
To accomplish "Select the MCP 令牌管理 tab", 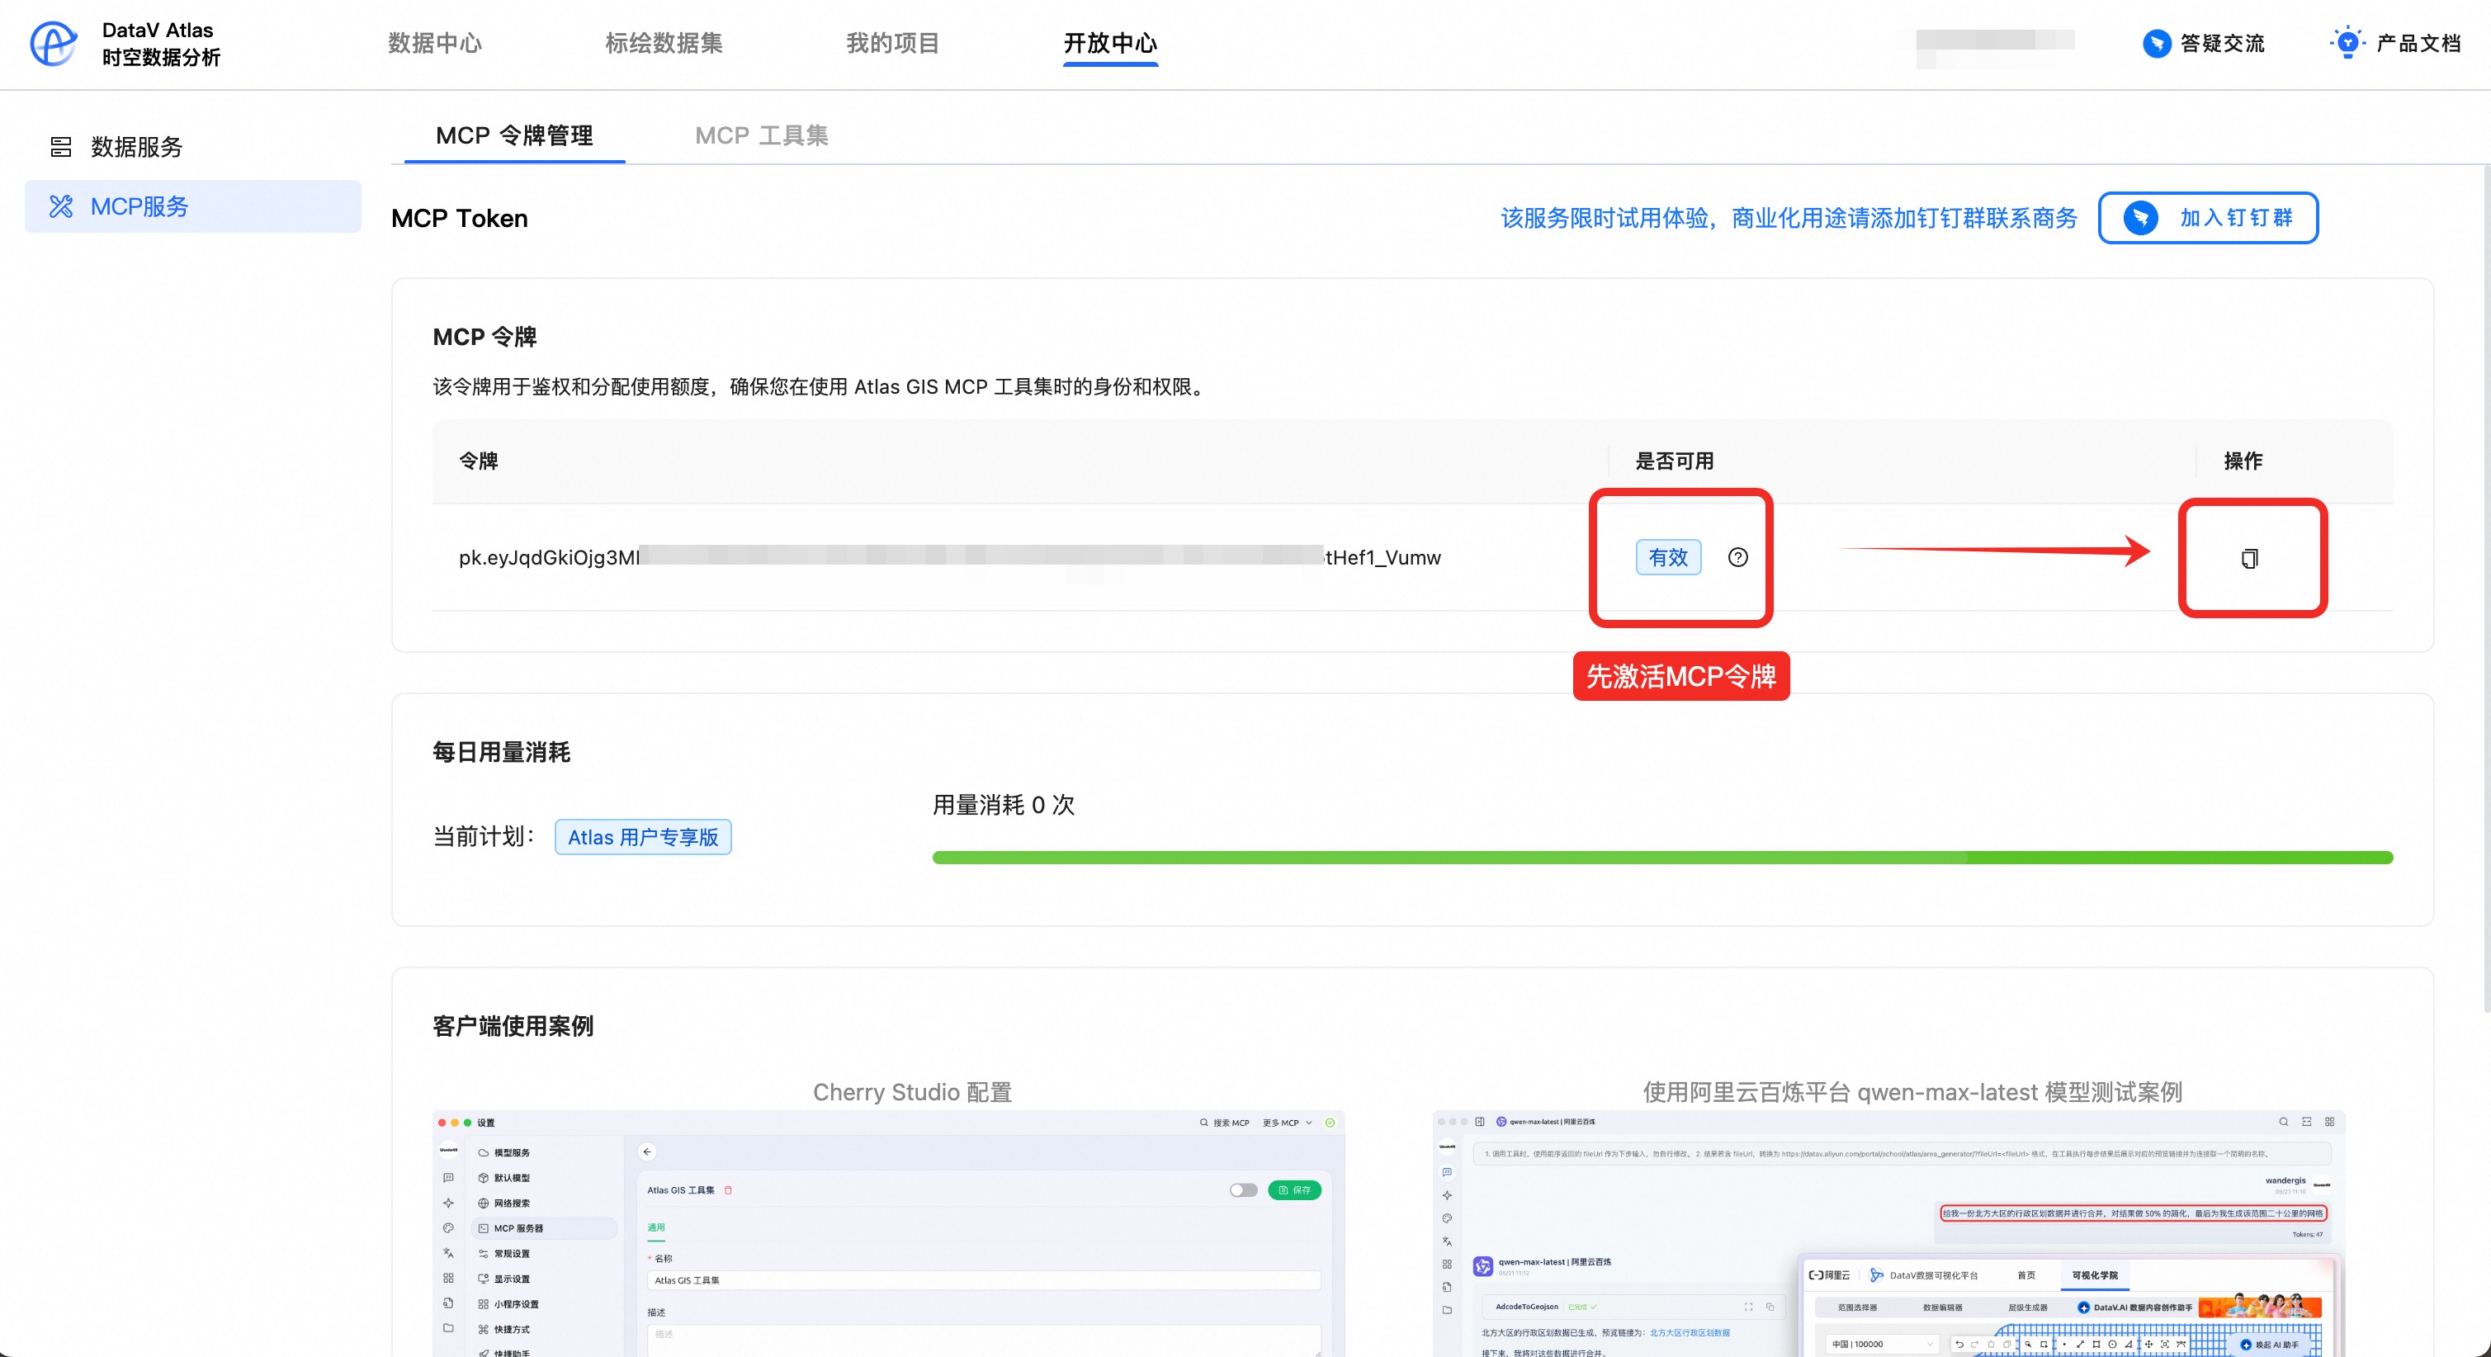I will (x=514, y=135).
